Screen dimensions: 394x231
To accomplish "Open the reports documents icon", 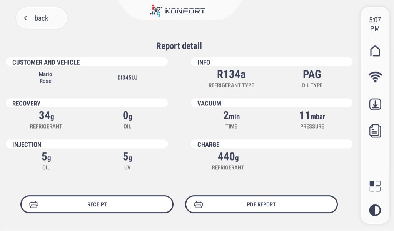I will 375,131.
